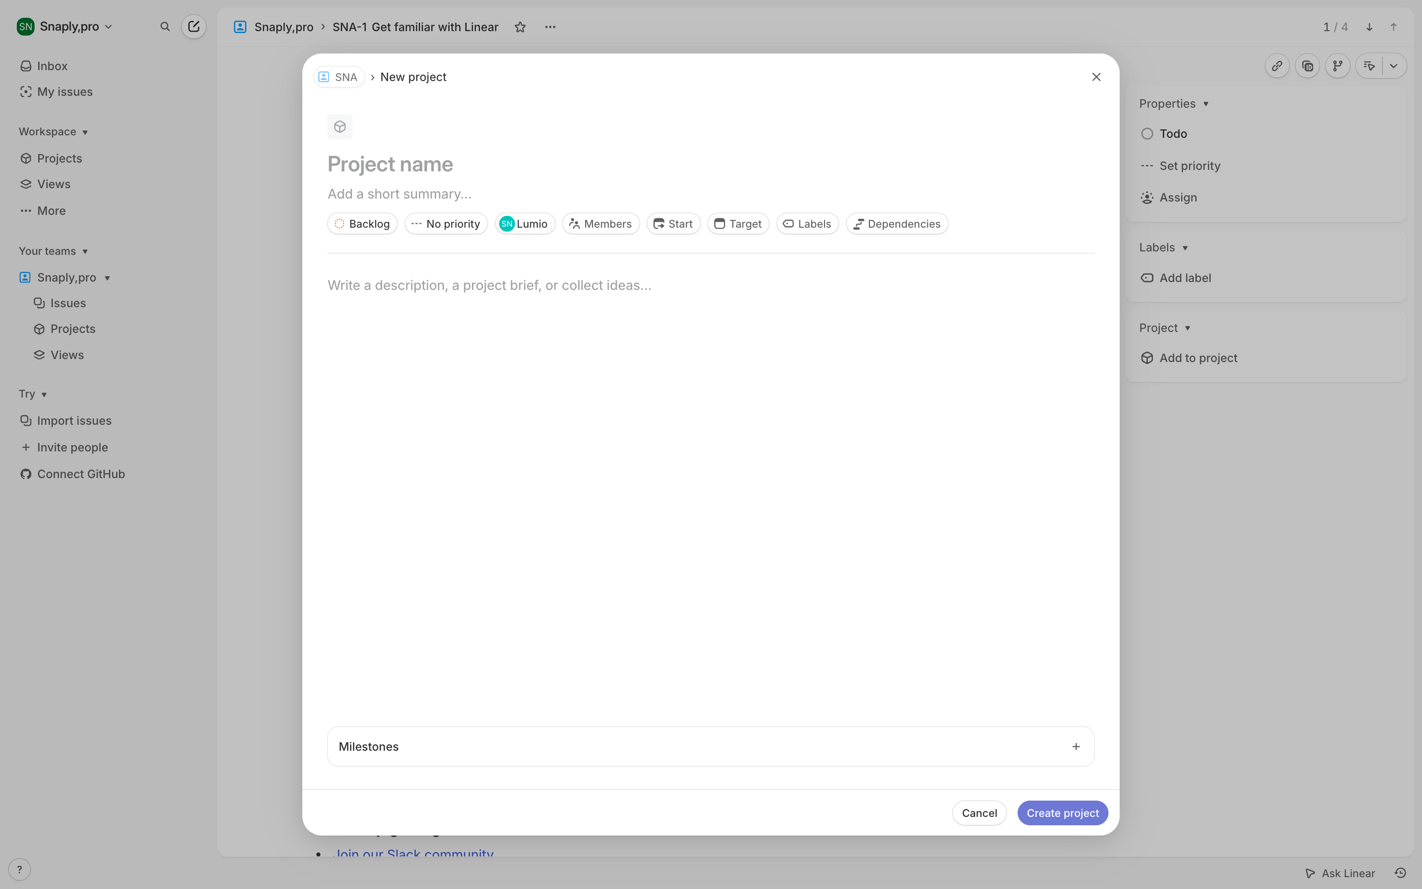Click Set priority in properties
The height and width of the screenshot is (889, 1422).
click(x=1181, y=166)
